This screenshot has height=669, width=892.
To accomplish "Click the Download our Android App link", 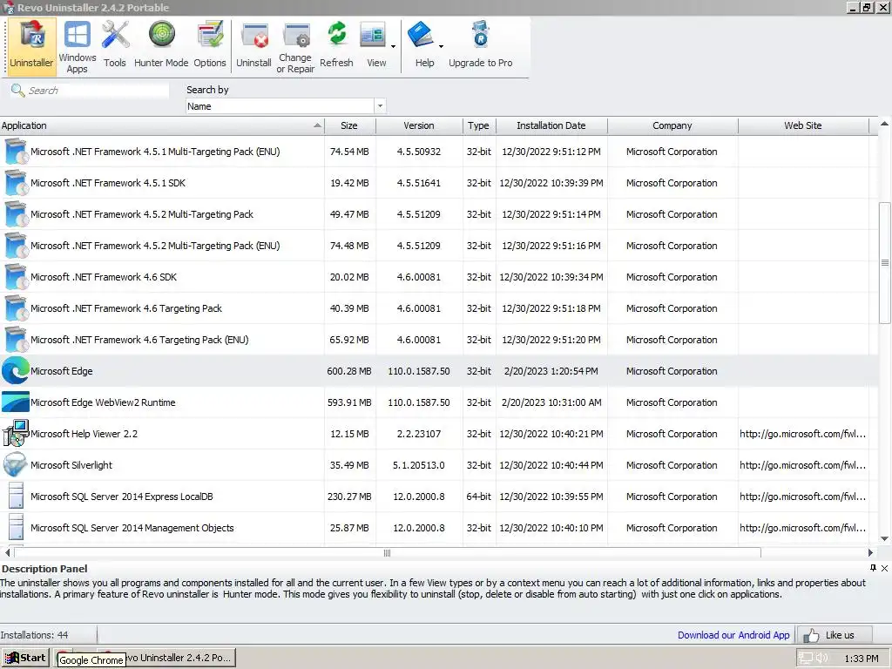I will pos(733,635).
